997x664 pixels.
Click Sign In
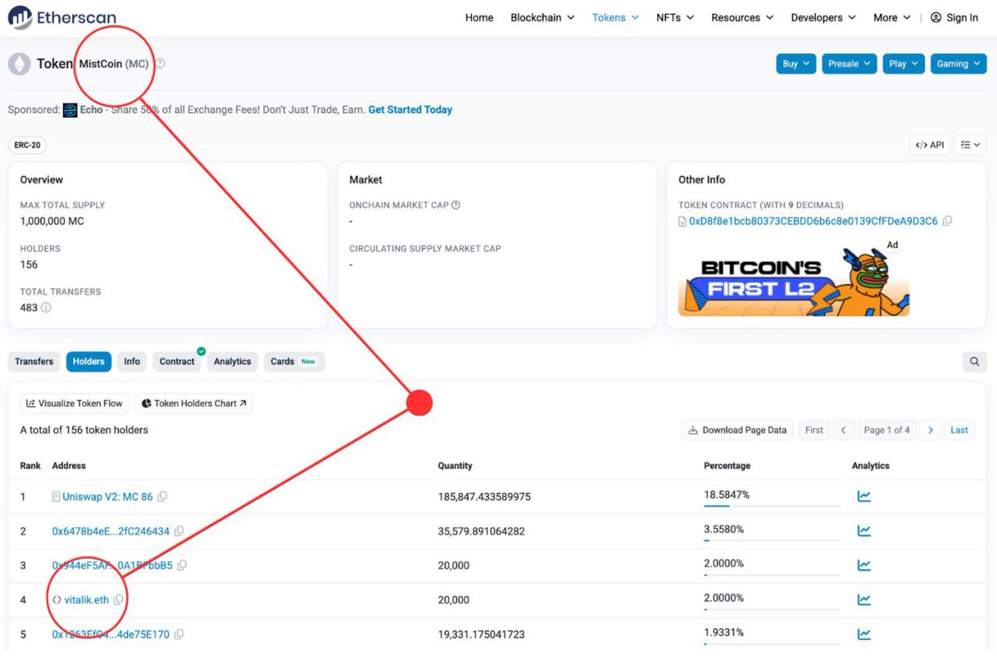955,17
